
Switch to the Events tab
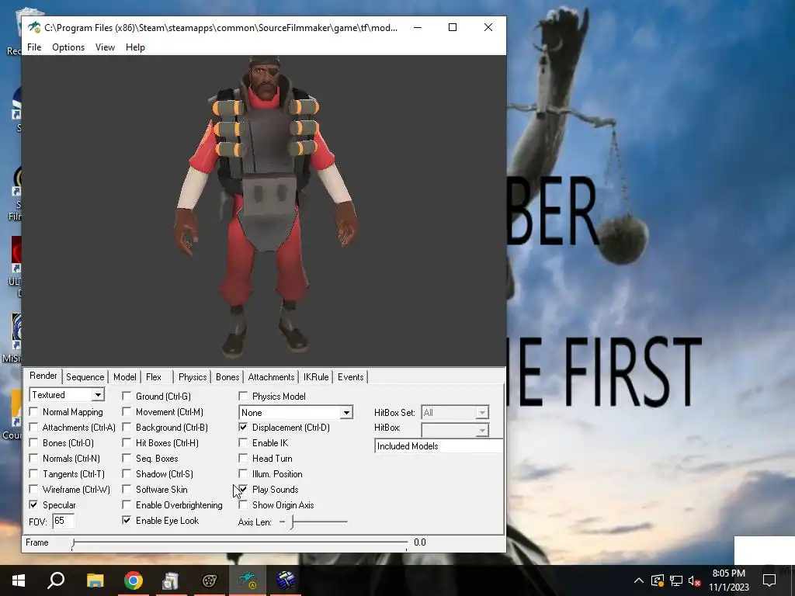(350, 377)
